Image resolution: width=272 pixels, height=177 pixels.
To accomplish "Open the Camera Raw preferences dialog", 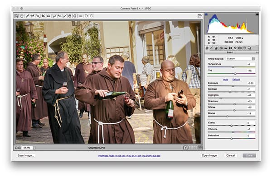I will click(x=81, y=16).
